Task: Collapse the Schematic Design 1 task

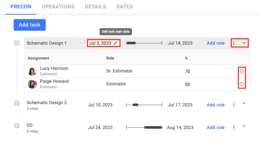Action: pyautogui.click(x=244, y=43)
